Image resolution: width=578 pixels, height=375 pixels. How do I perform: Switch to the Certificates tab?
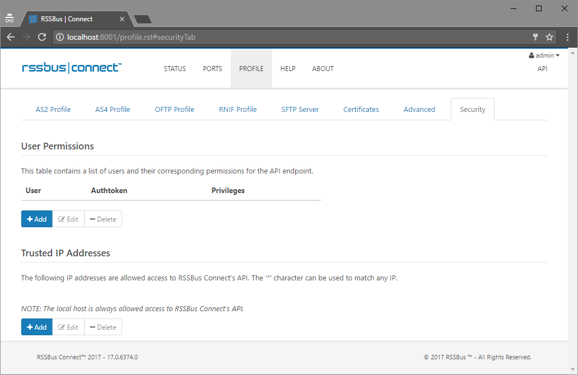(x=361, y=109)
